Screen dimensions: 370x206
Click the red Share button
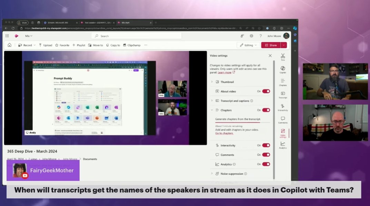tap(271, 45)
